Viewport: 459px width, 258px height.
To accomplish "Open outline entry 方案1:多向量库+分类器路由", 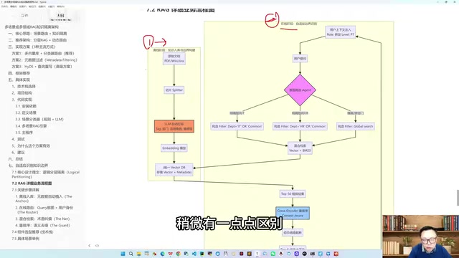I will click(43, 54).
